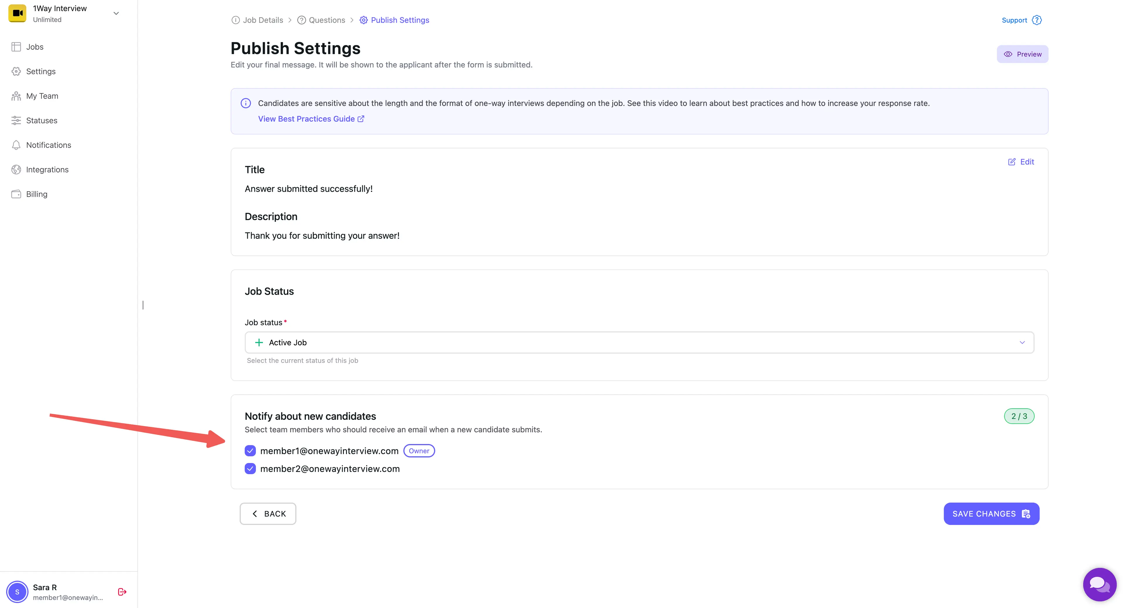This screenshot has height=608, width=1124.
Task: Click the Integrations globe icon
Action: click(16, 169)
